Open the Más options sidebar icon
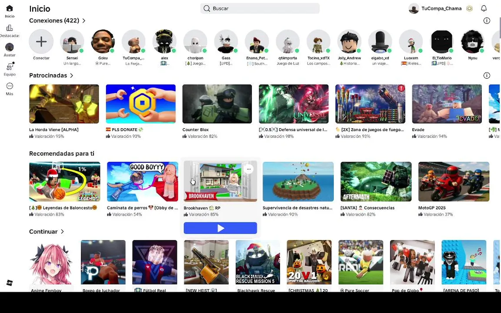 click(x=10, y=86)
